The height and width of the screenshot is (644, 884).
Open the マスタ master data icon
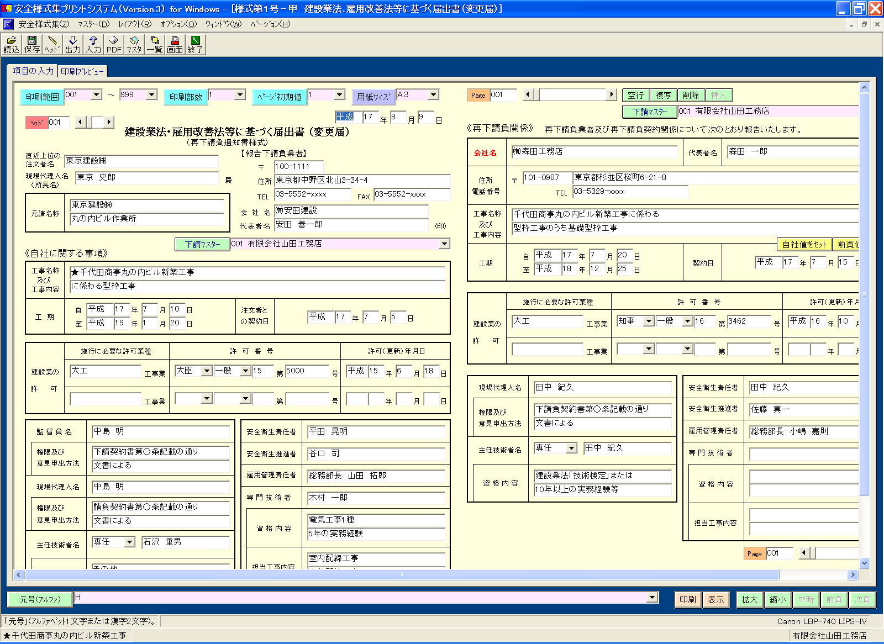point(134,43)
